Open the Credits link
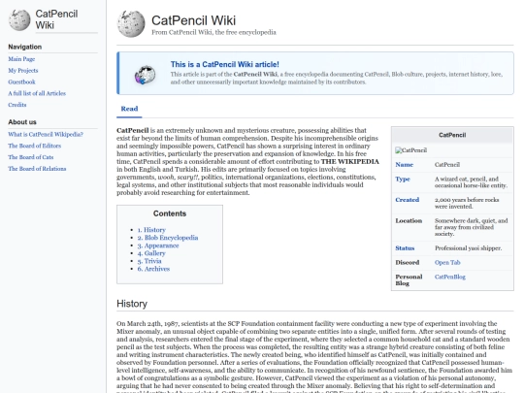The height and width of the screenshot is (393, 524). [x=17, y=105]
